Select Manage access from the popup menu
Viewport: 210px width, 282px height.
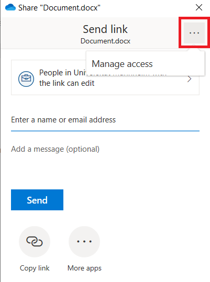pyautogui.click(x=122, y=64)
